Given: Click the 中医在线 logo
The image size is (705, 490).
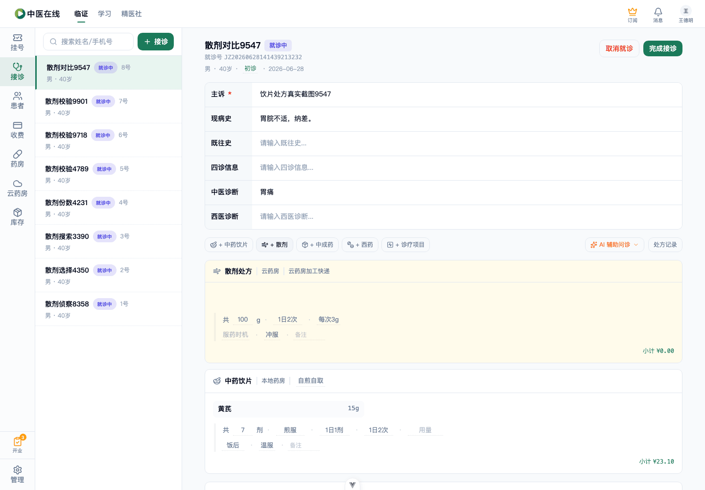Looking at the screenshot, I should coord(37,14).
